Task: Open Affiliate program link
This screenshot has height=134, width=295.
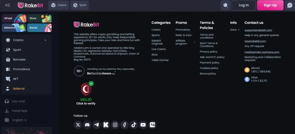Action: (181, 42)
